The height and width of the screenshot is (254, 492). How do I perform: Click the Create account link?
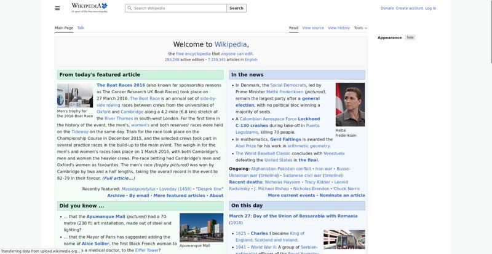410,8
